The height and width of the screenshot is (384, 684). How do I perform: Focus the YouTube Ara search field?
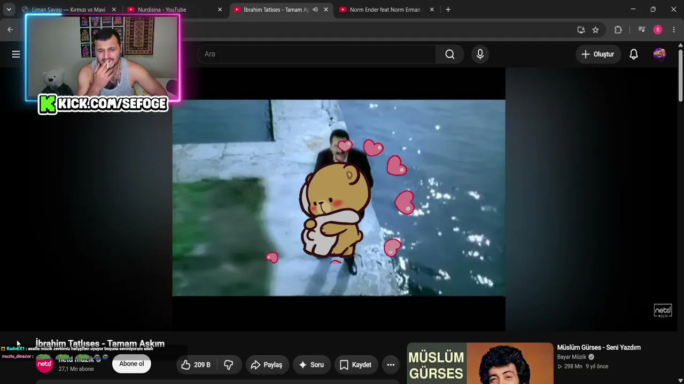point(316,54)
